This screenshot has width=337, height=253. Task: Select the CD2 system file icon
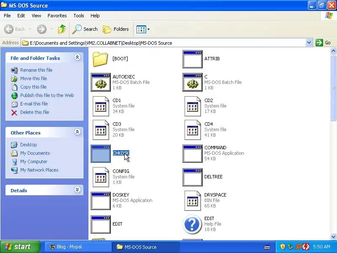[193, 106]
